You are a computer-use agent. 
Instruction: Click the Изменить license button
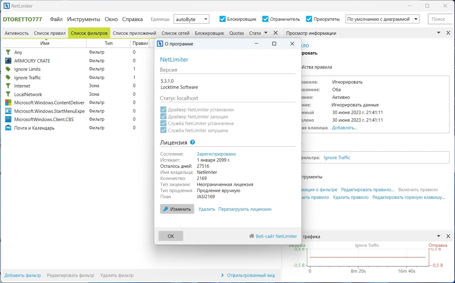click(177, 209)
